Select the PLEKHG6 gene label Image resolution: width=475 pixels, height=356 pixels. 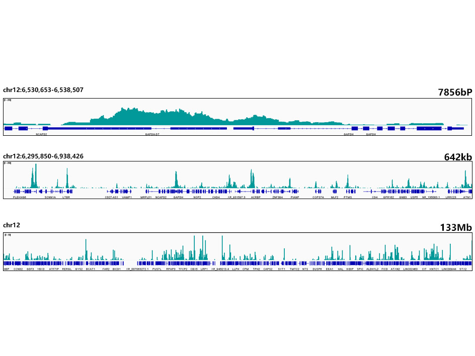(x=20, y=198)
